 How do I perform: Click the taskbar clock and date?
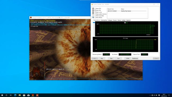(x=164, y=95)
